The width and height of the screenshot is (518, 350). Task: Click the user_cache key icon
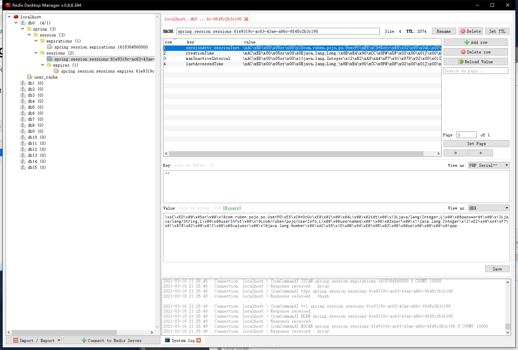(30, 77)
